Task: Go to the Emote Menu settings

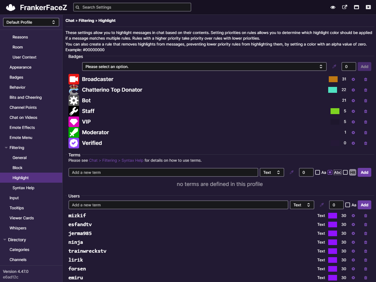Action: (x=21, y=137)
